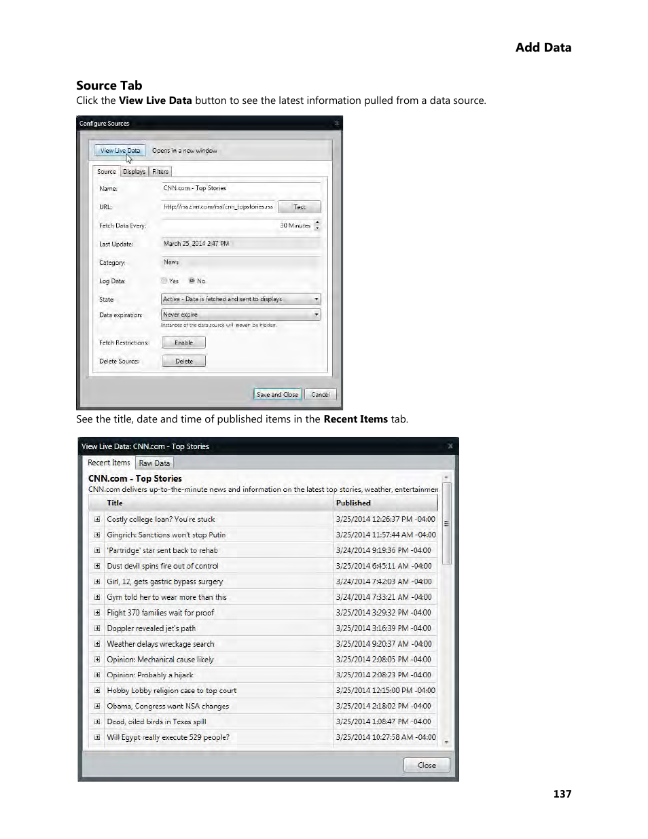Switch to the Displays tab

(133, 171)
